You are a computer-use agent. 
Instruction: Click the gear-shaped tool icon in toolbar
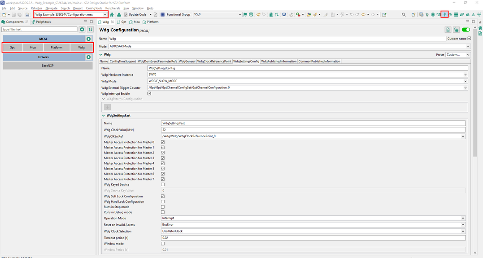[x=427, y=14]
